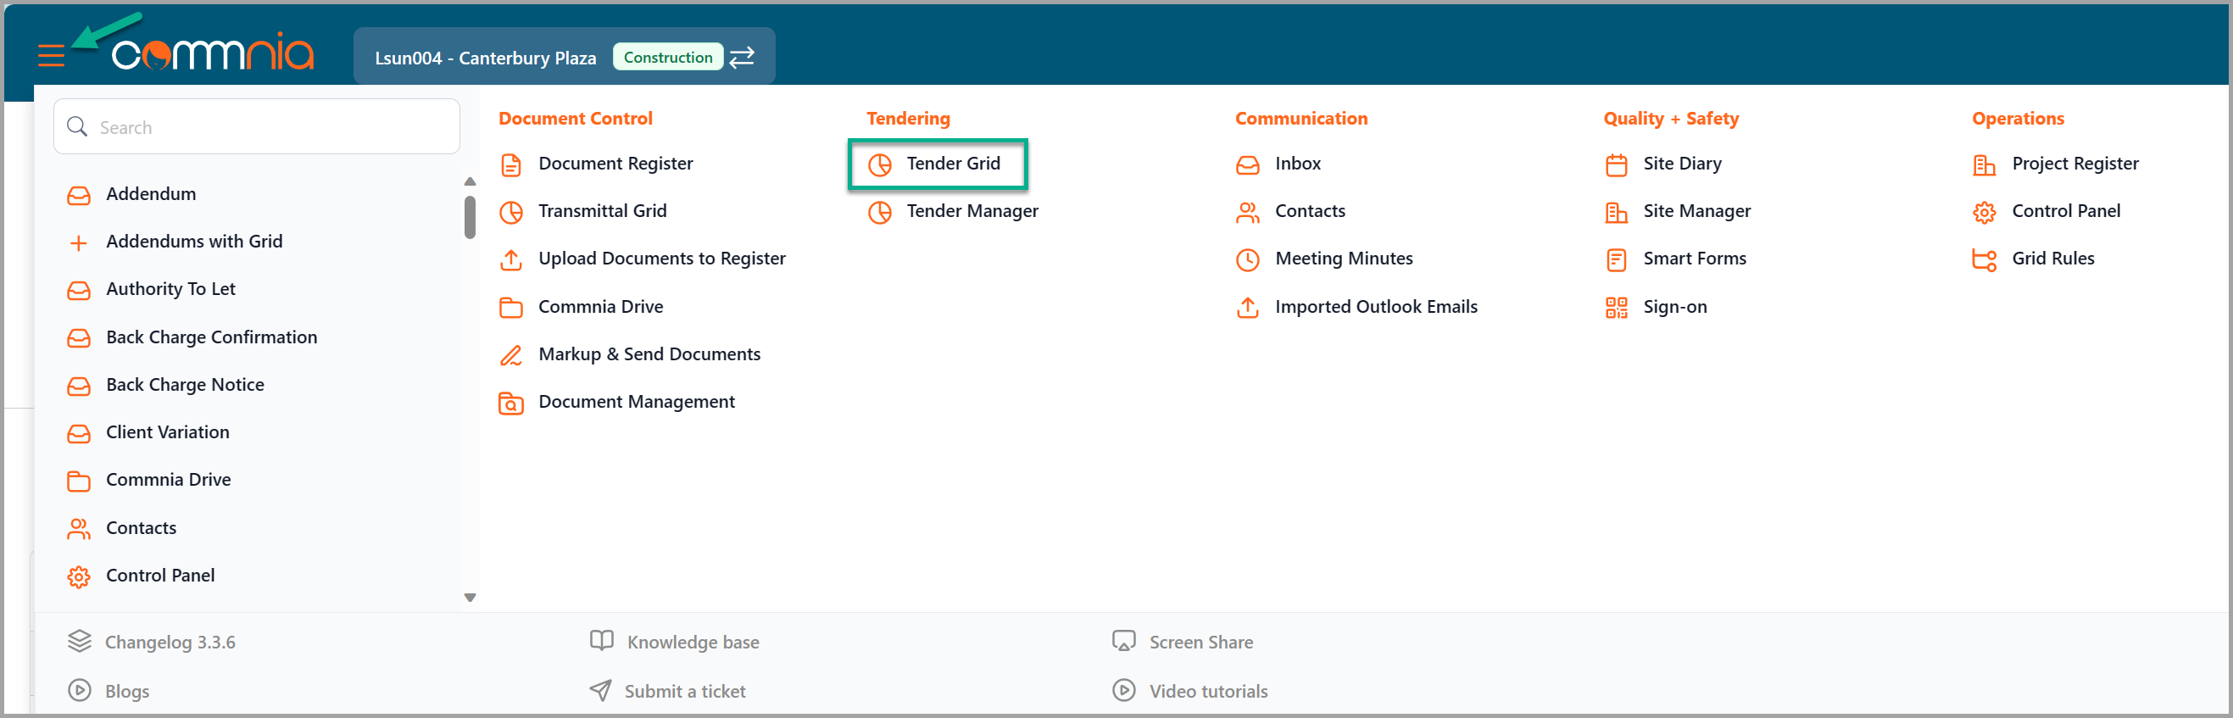Image resolution: width=2233 pixels, height=718 pixels.
Task: Open Back Charge Notice
Action: coord(185,384)
